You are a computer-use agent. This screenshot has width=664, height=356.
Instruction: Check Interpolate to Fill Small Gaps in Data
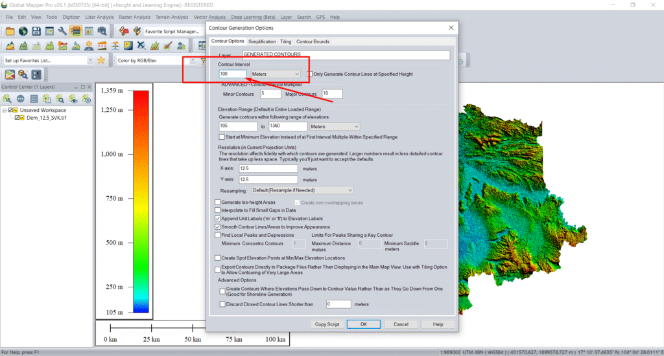[218, 210]
